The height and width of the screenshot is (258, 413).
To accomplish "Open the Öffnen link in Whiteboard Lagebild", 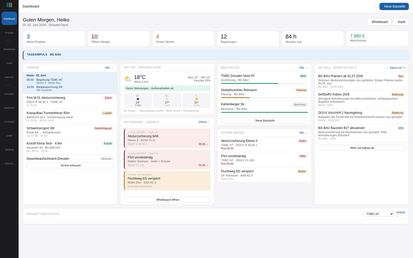I will (204, 122).
